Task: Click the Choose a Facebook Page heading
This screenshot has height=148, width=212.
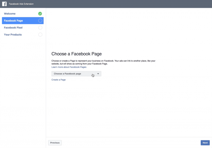Action: [77, 54]
